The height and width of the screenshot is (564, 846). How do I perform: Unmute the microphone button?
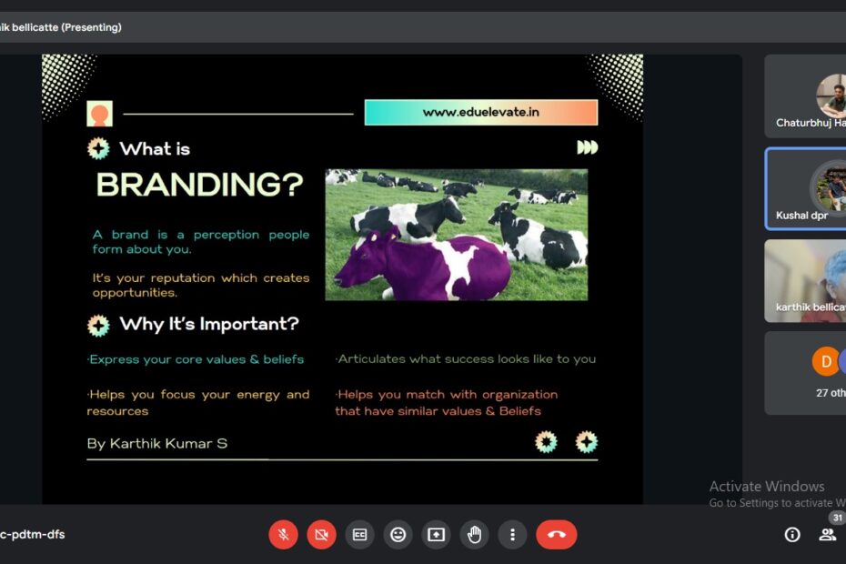click(x=283, y=534)
